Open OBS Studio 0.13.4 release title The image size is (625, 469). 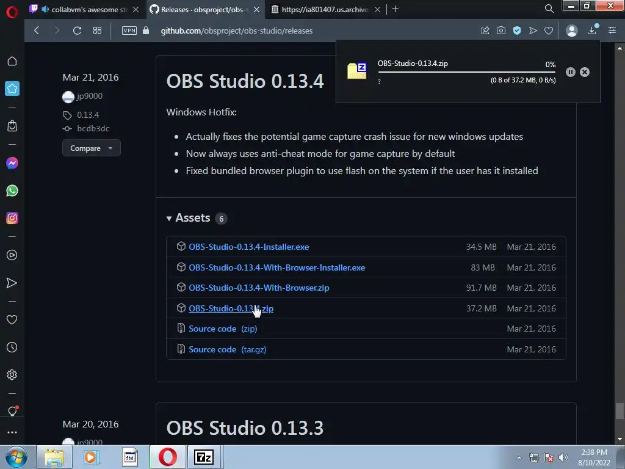tap(245, 81)
